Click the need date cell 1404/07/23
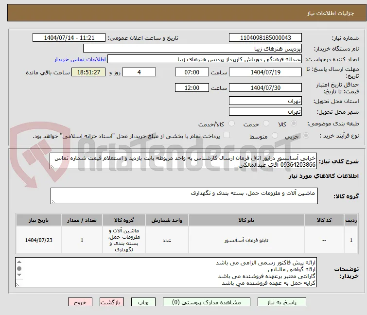 (38, 240)
